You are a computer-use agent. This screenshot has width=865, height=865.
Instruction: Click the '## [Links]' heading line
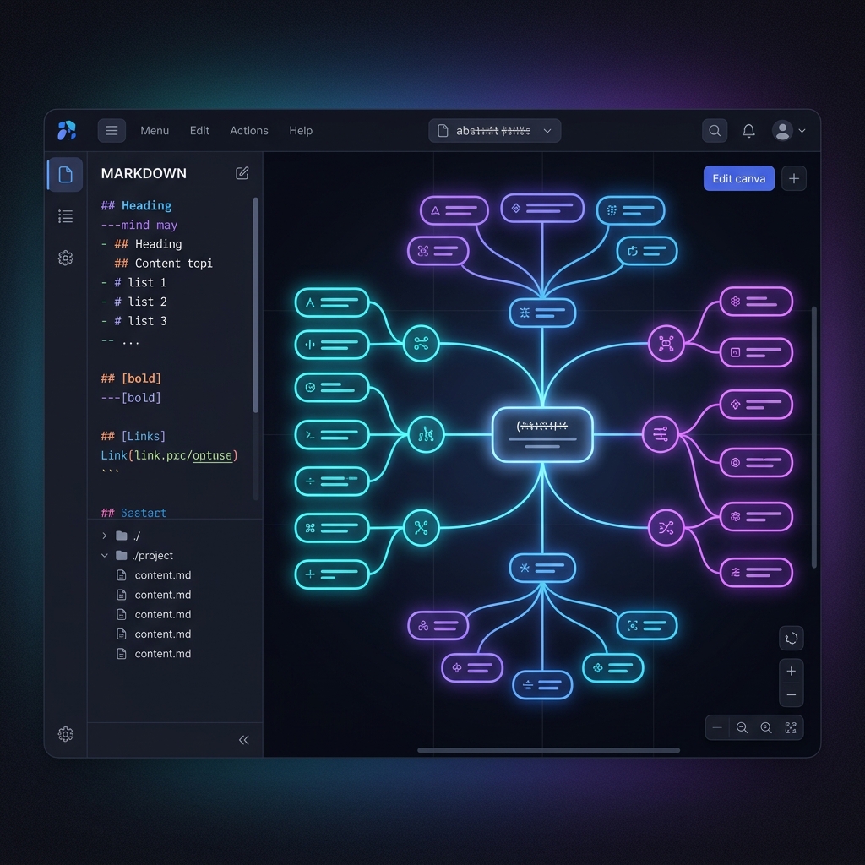pos(133,437)
